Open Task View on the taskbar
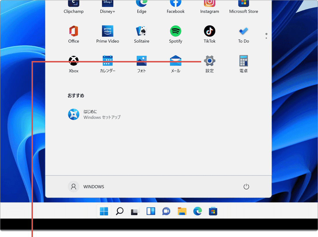Screen dimensions: 318x237 pos(135,211)
